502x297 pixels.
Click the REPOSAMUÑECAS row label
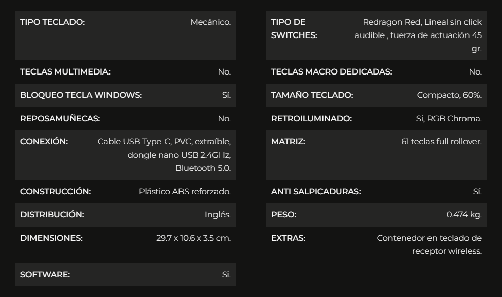(60, 119)
